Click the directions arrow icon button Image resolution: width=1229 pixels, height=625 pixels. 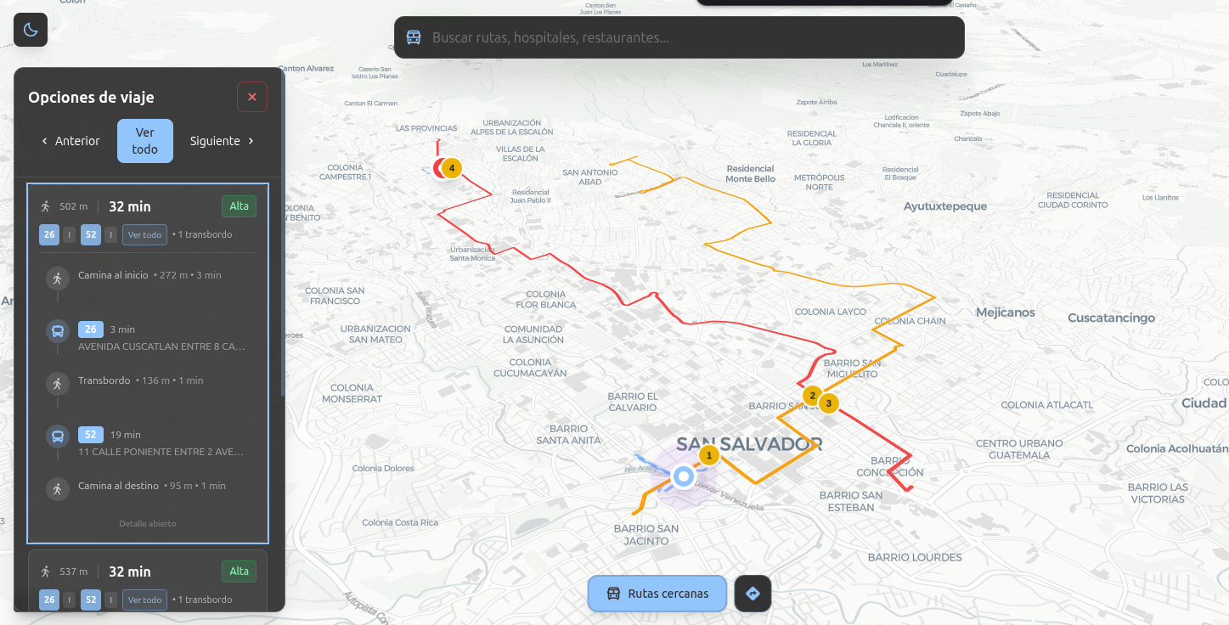pos(753,594)
